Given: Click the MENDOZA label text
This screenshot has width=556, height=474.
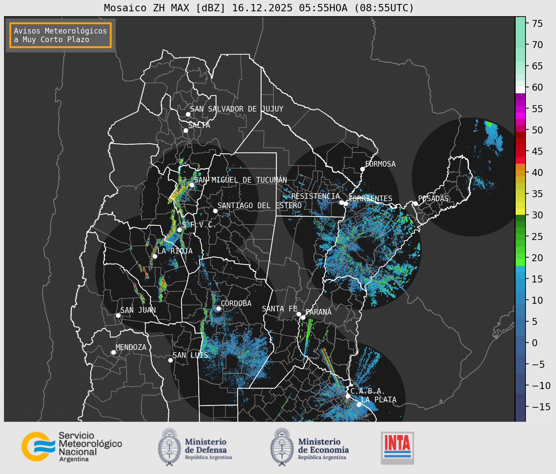Looking at the screenshot, I should coord(131,347).
